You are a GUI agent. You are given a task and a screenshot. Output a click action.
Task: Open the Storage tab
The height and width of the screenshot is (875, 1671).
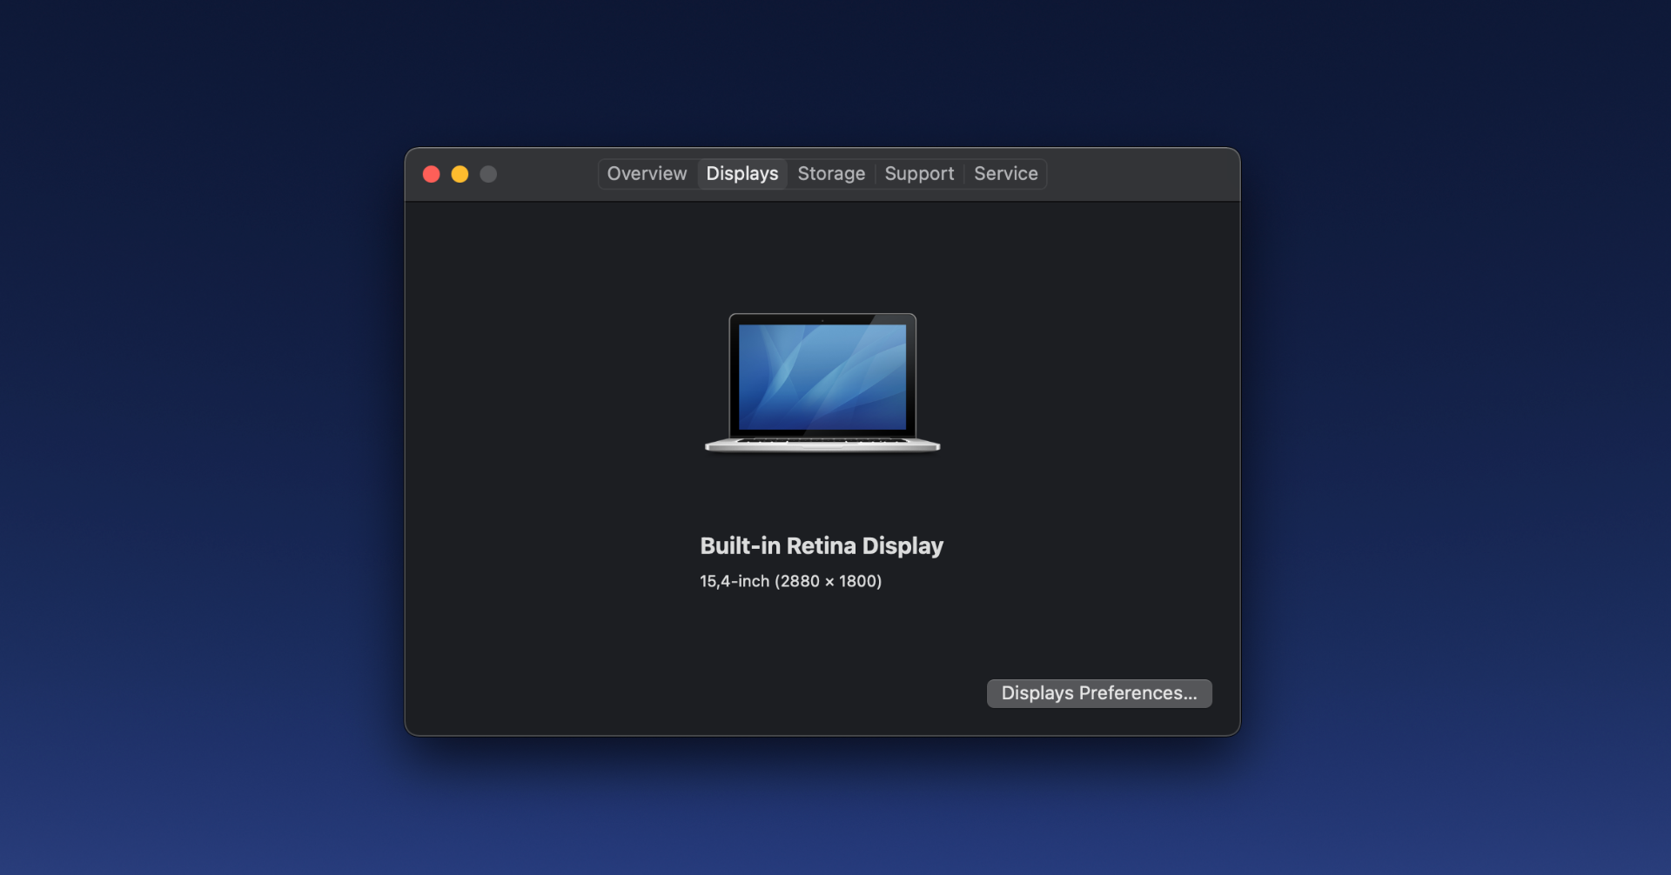point(831,174)
